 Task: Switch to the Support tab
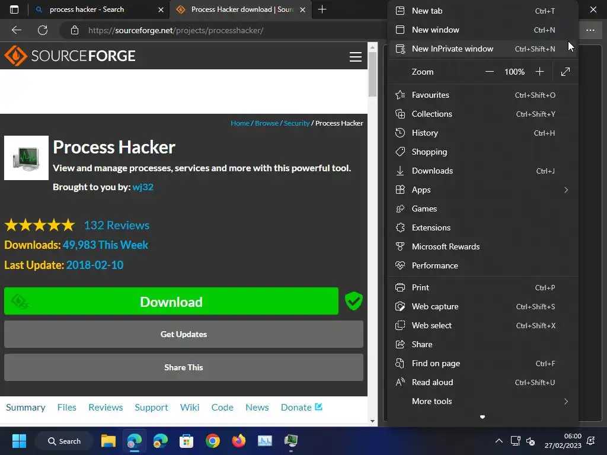[x=151, y=408]
